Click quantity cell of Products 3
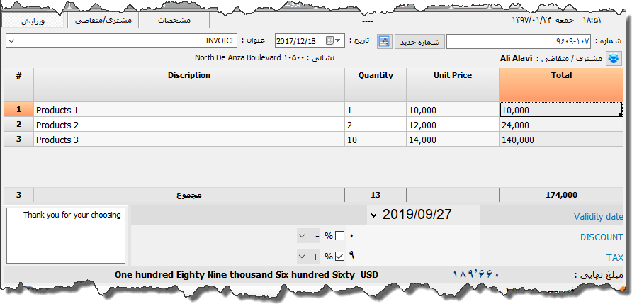 (376, 140)
